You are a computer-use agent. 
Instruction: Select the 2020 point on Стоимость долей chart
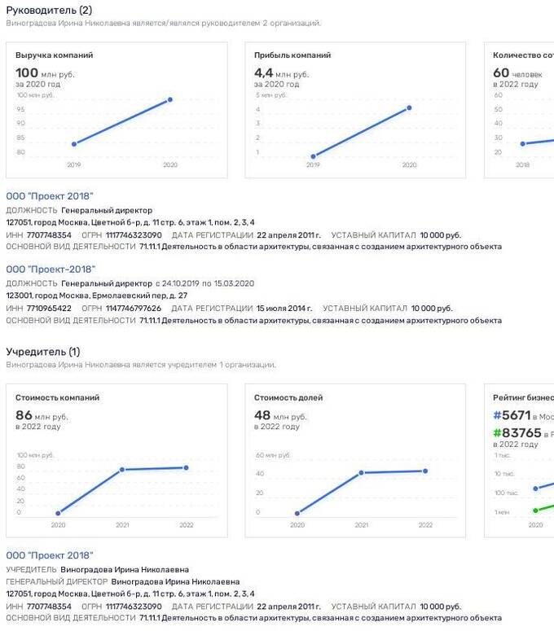tap(297, 514)
